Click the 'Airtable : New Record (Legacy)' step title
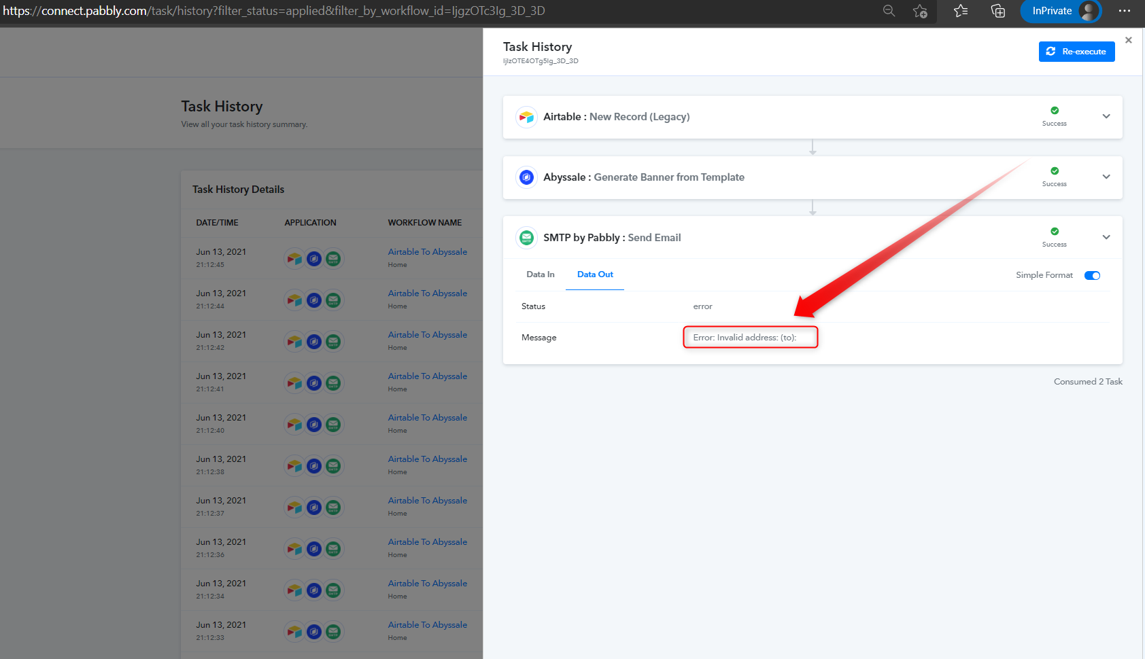The width and height of the screenshot is (1145, 659). [617, 117]
